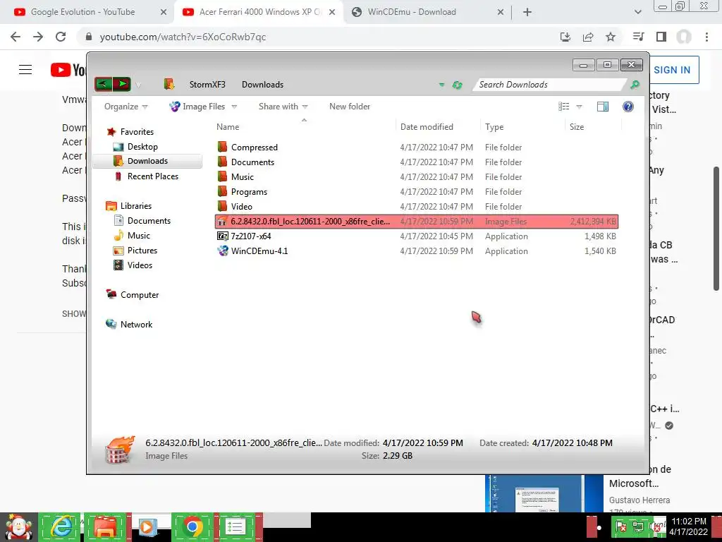Open the Music library
Image resolution: width=722 pixels, height=542 pixels.
(x=139, y=236)
